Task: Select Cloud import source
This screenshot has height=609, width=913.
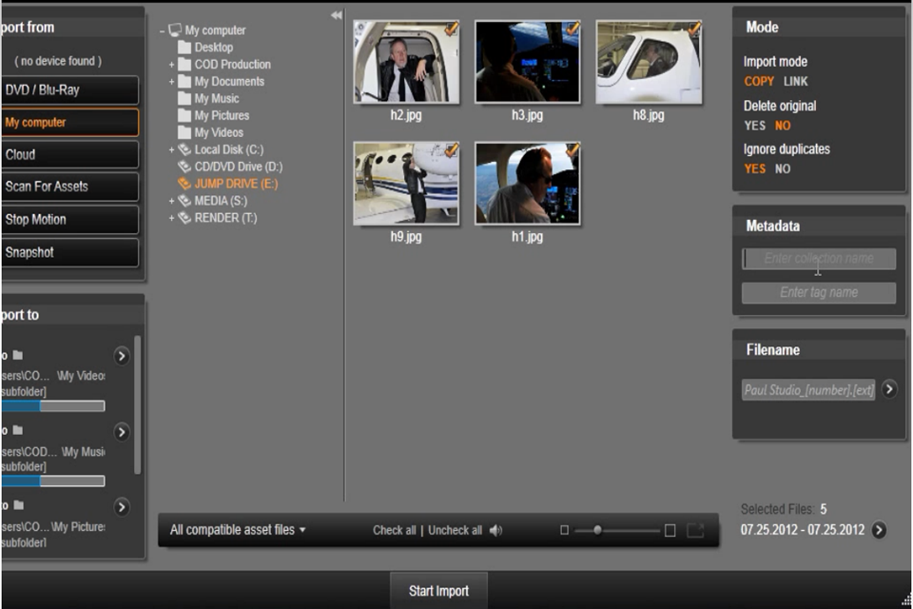Action: [x=69, y=154]
